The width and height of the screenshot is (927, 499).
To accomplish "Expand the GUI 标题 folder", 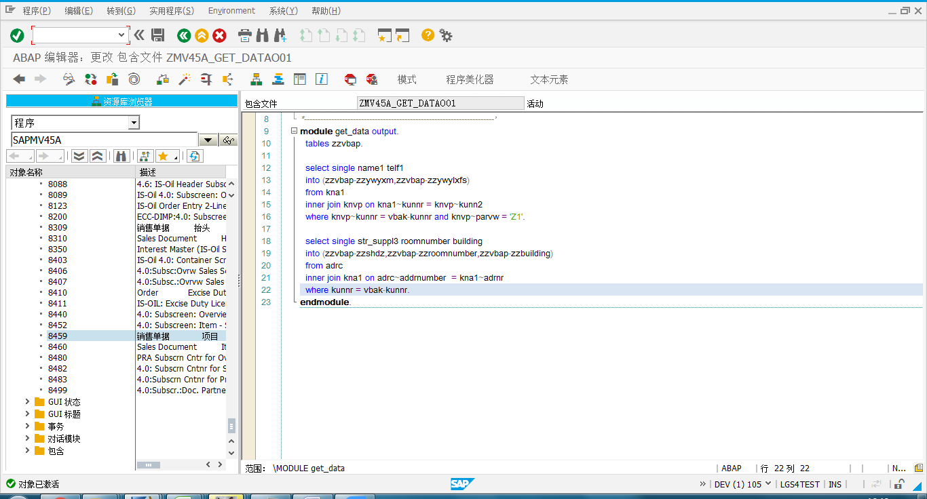I will (27, 414).
